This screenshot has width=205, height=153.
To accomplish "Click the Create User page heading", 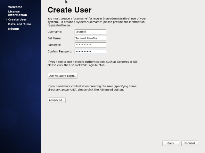I will [x=69, y=10].
